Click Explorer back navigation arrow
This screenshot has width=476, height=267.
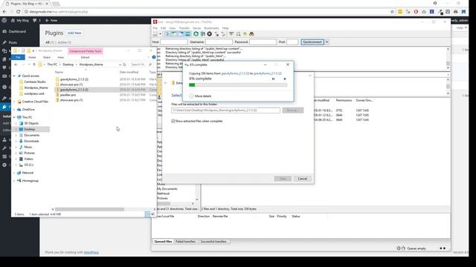16,65
